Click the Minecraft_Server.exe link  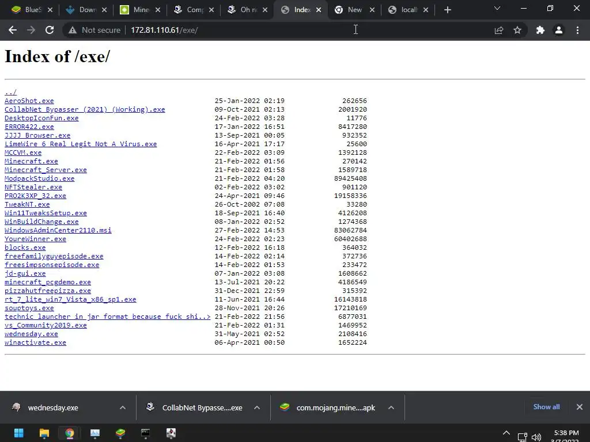pos(46,170)
